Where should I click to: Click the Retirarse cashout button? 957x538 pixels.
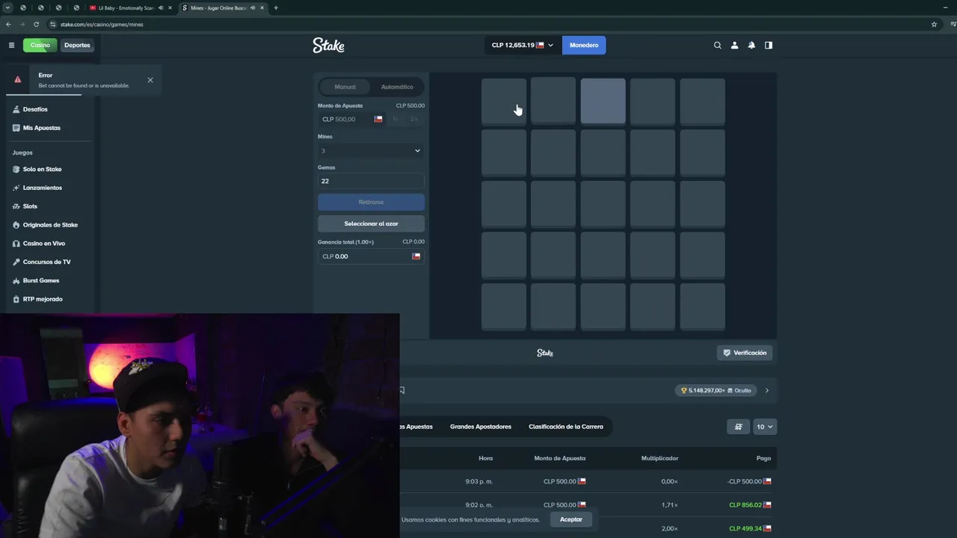coord(371,202)
